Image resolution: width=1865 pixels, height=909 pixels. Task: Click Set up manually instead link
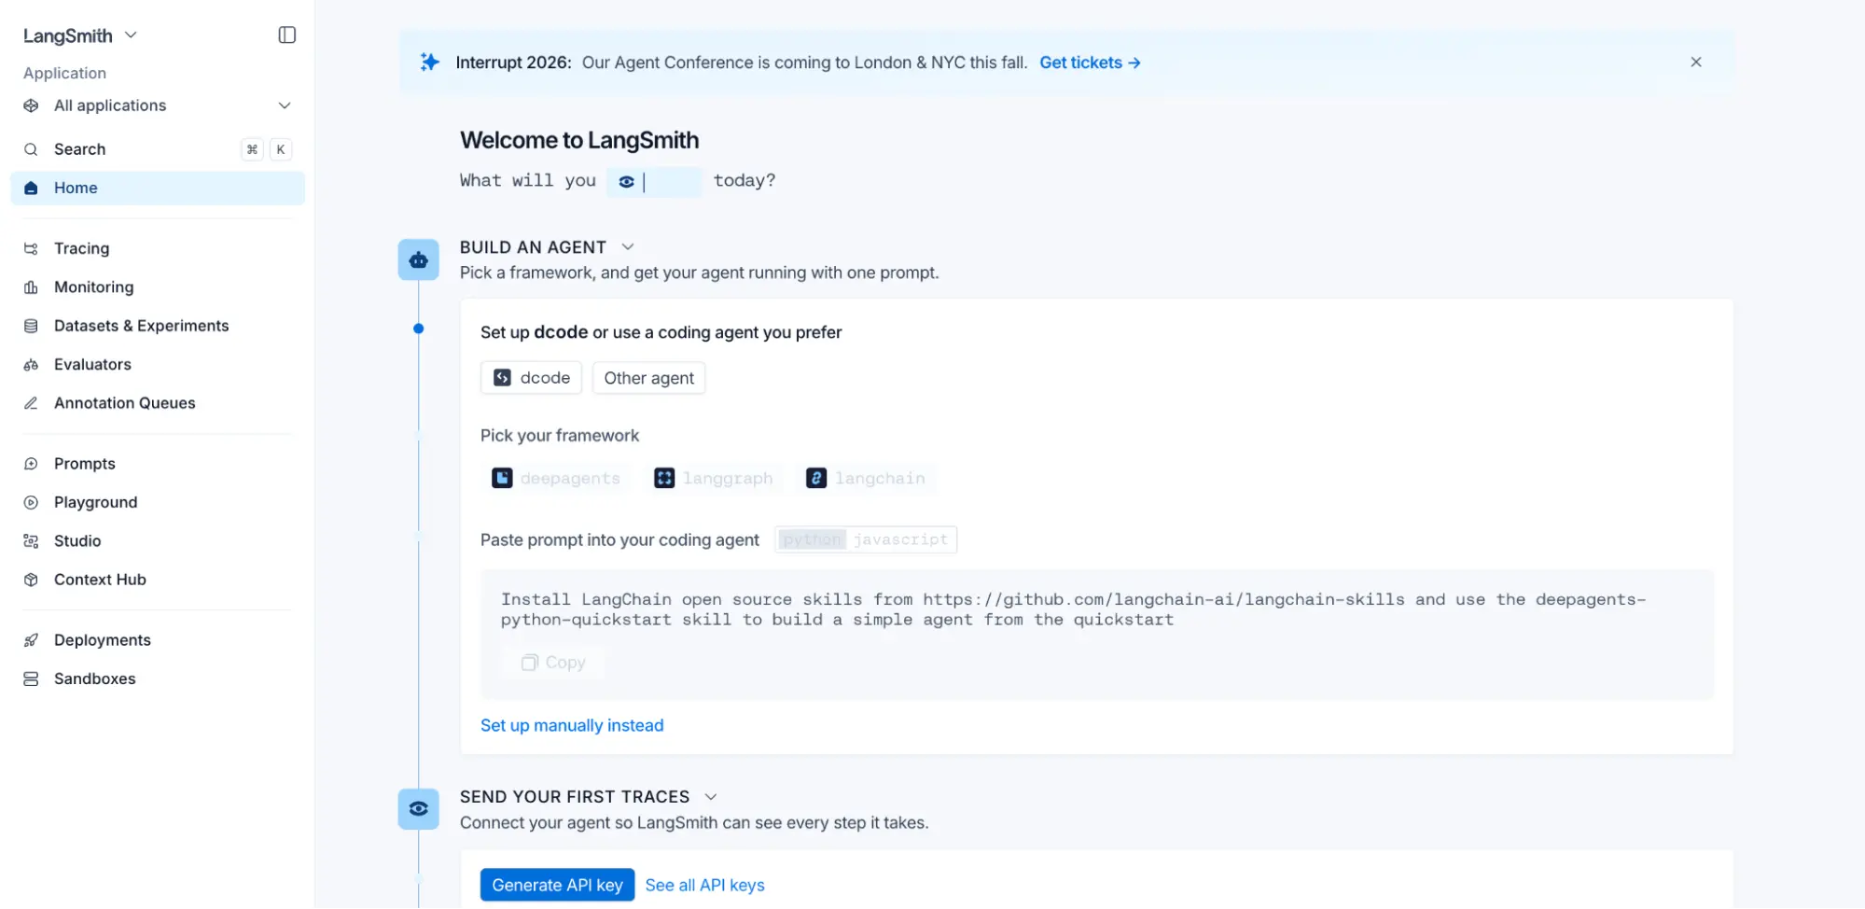coord(572,726)
